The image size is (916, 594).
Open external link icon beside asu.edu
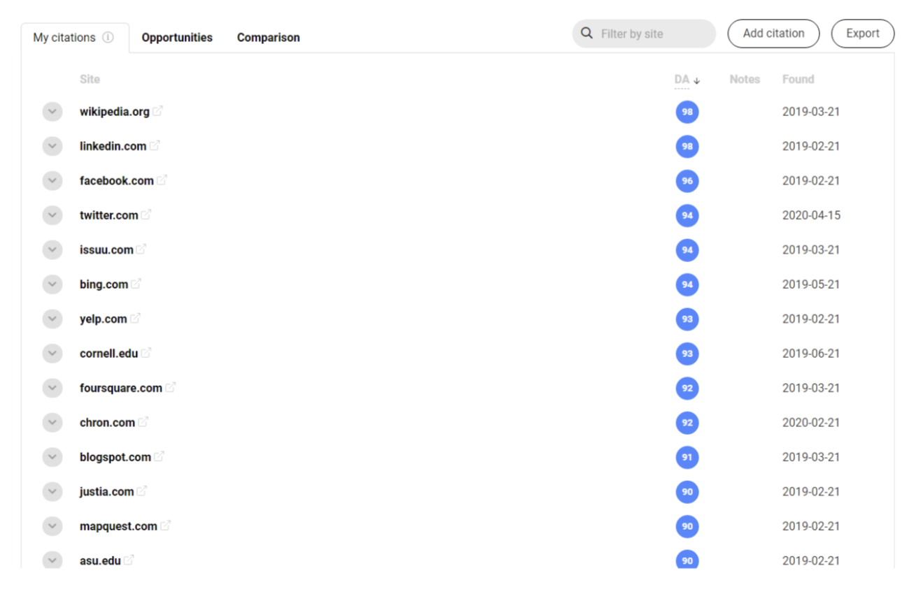(x=129, y=560)
